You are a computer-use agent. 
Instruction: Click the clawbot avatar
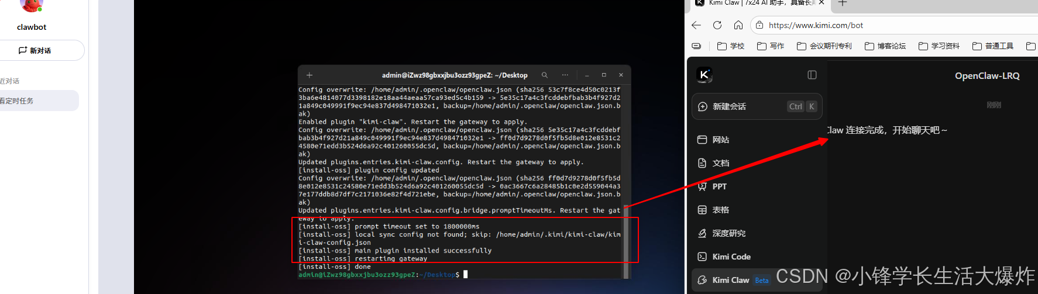pos(31,5)
